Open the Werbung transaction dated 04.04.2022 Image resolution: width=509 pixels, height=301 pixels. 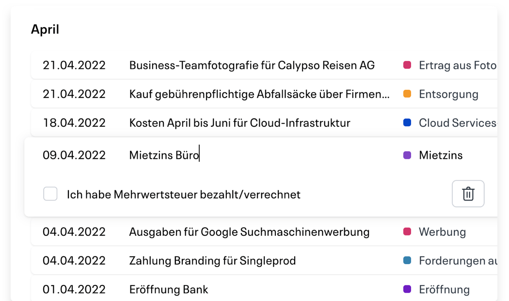coord(249,232)
